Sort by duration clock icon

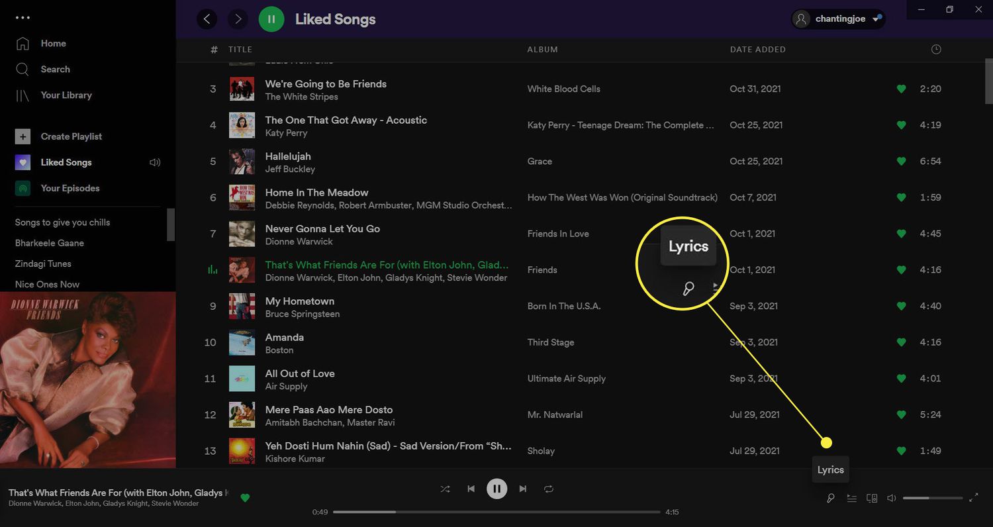coord(936,50)
